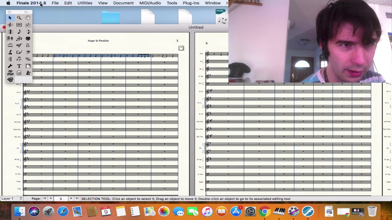Screen dimensions: 392x220
Task: Open the Tools menu
Action: (172, 3)
